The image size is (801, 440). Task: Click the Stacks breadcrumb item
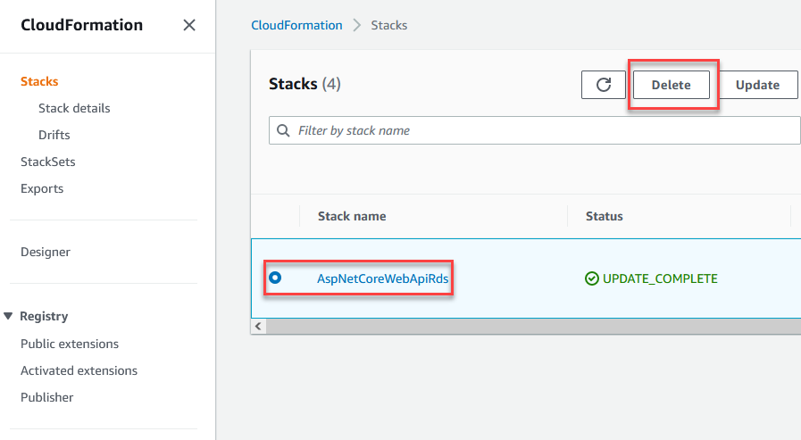[x=388, y=25]
